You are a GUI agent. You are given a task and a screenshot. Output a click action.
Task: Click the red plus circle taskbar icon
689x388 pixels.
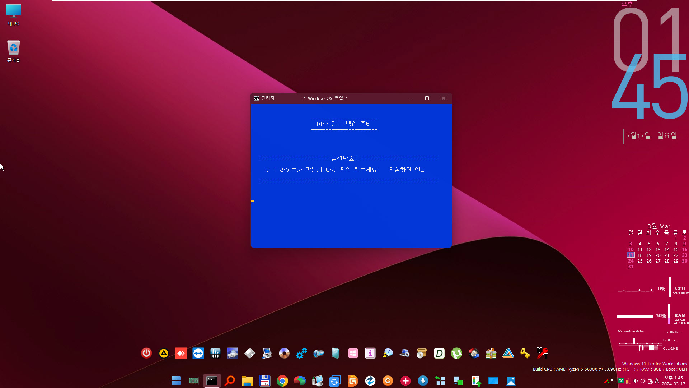[x=406, y=381]
